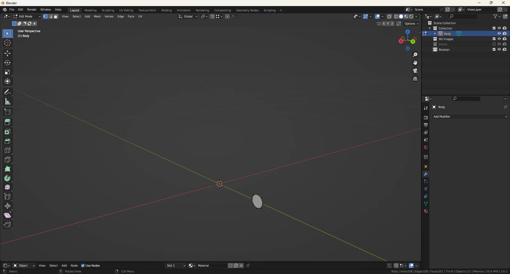This screenshot has height=274, width=510.
Task: Expand the viewport Options dropdown
Action: click(x=412, y=23)
